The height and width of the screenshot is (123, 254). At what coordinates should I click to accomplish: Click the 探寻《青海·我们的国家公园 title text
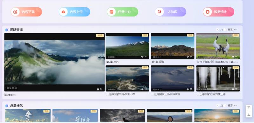click(x=217, y=62)
